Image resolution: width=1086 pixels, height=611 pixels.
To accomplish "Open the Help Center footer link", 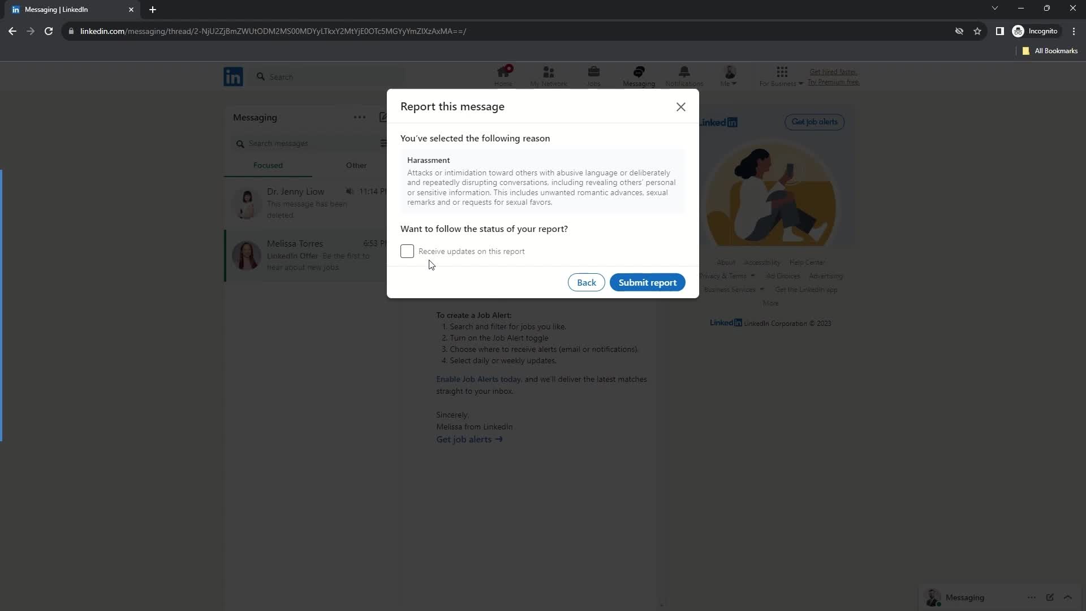I will [807, 263].
